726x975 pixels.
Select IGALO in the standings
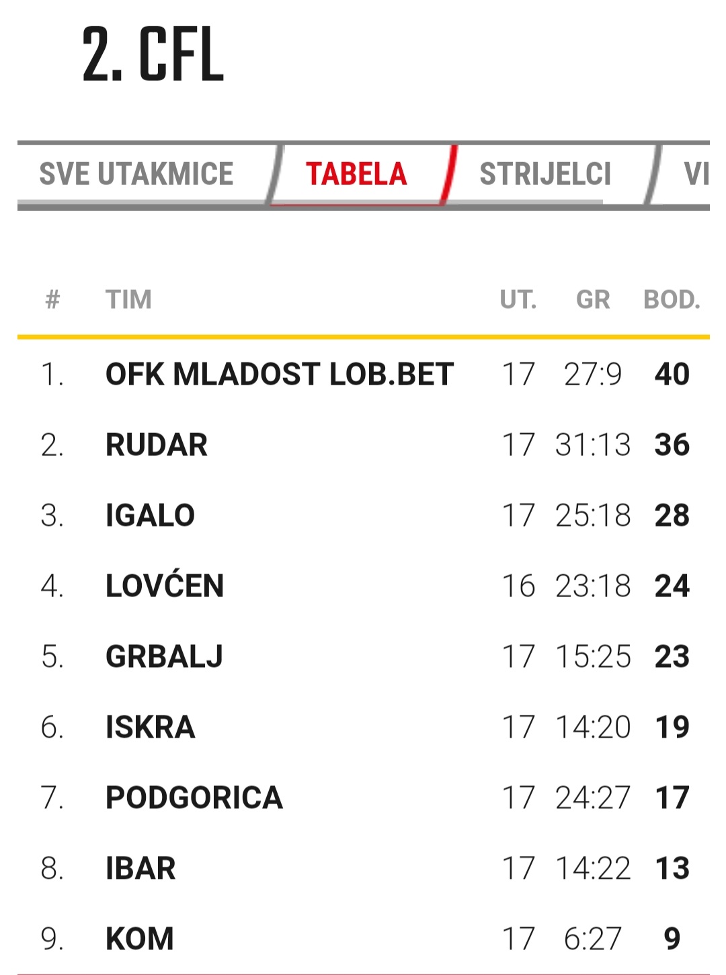click(x=150, y=516)
